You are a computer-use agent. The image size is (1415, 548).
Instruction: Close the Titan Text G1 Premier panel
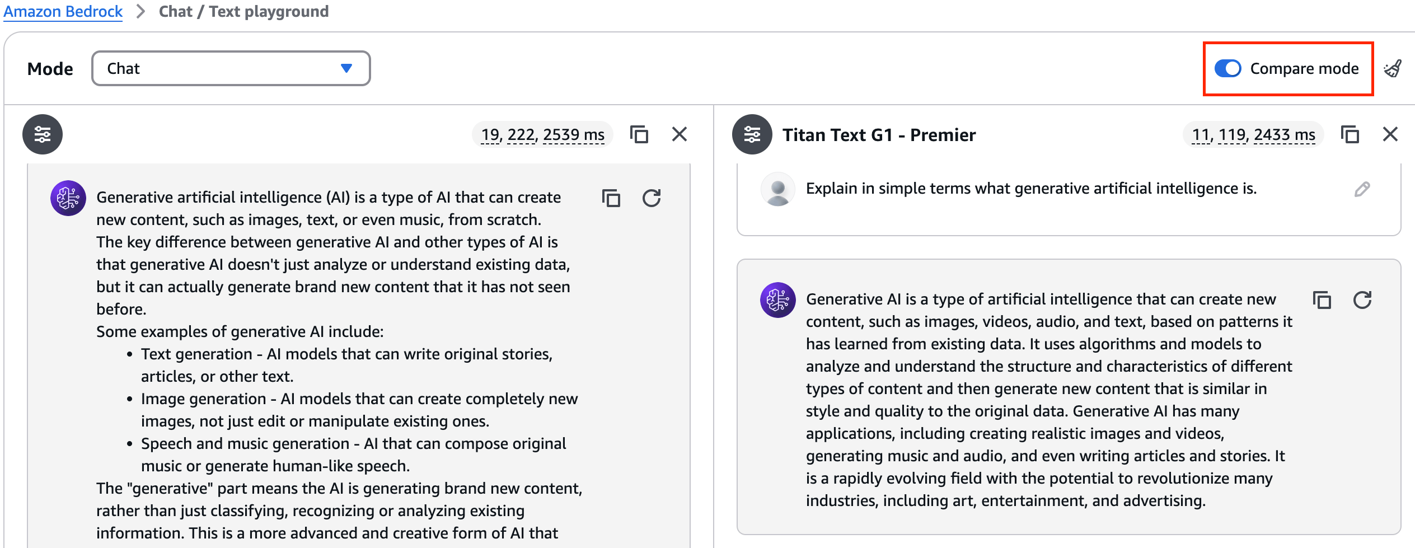coord(1390,134)
